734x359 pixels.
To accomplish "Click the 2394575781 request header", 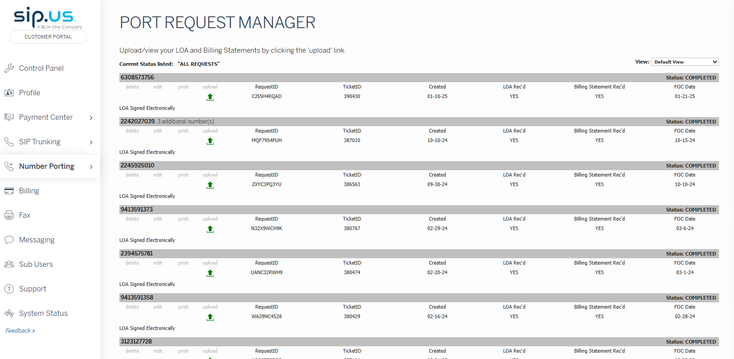I will (x=419, y=254).
